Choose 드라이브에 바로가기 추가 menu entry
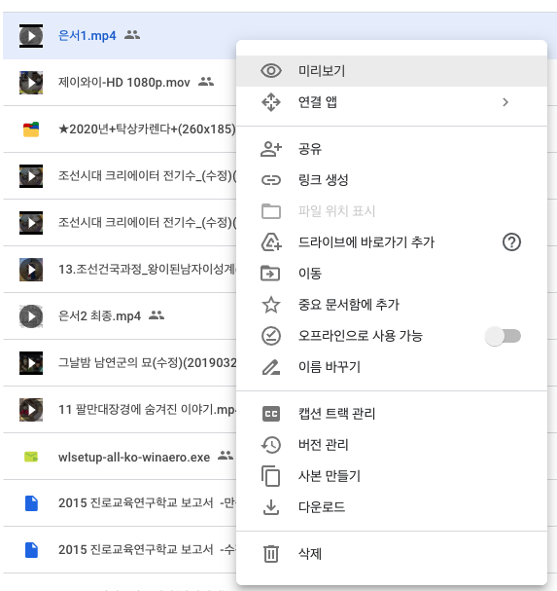This screenshot has width=557, height=591. click(392, 242)
